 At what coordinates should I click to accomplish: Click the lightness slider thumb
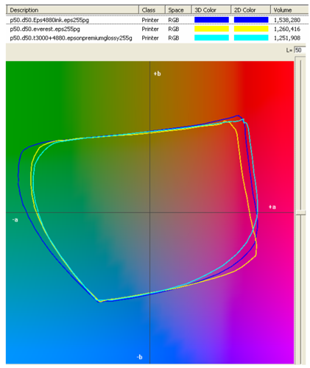tap(300, 212)
